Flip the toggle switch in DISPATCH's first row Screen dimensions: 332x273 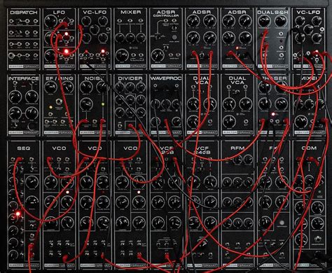(20, 21)
